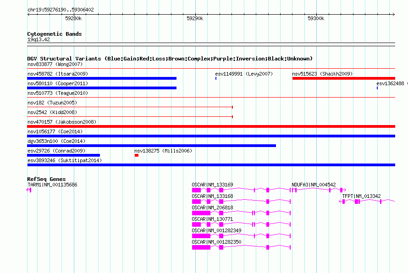Select variant label nsv2542 (Kidd2008)
This screenshot has height=273, width=408.
click(x=52, y=112)
